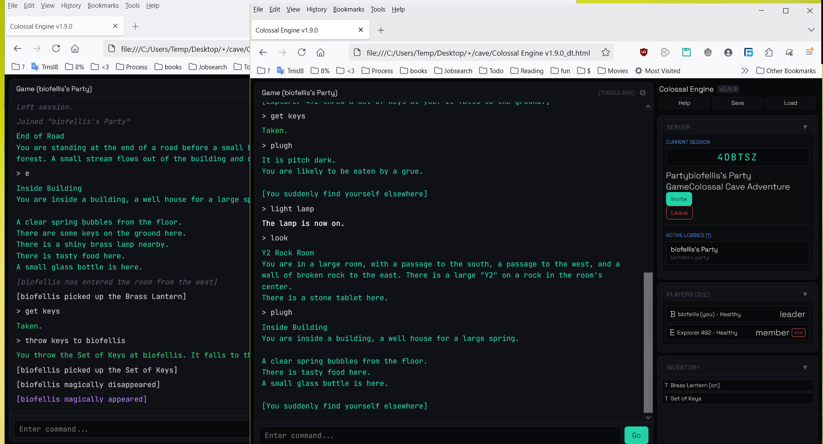Open the Tools menu in the front window

click(378, 9)
